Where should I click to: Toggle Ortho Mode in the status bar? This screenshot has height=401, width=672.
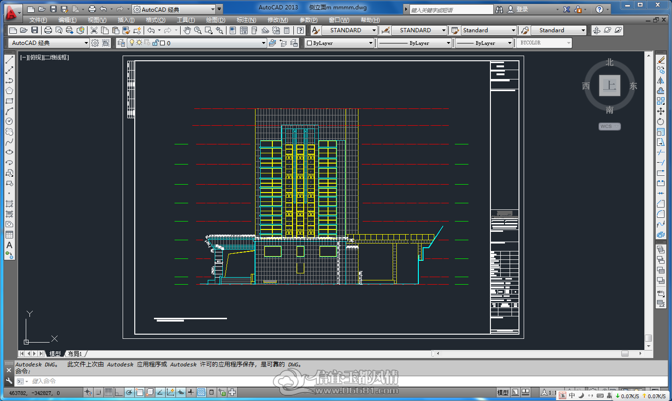pyautogui.click(x=119, y=393)
